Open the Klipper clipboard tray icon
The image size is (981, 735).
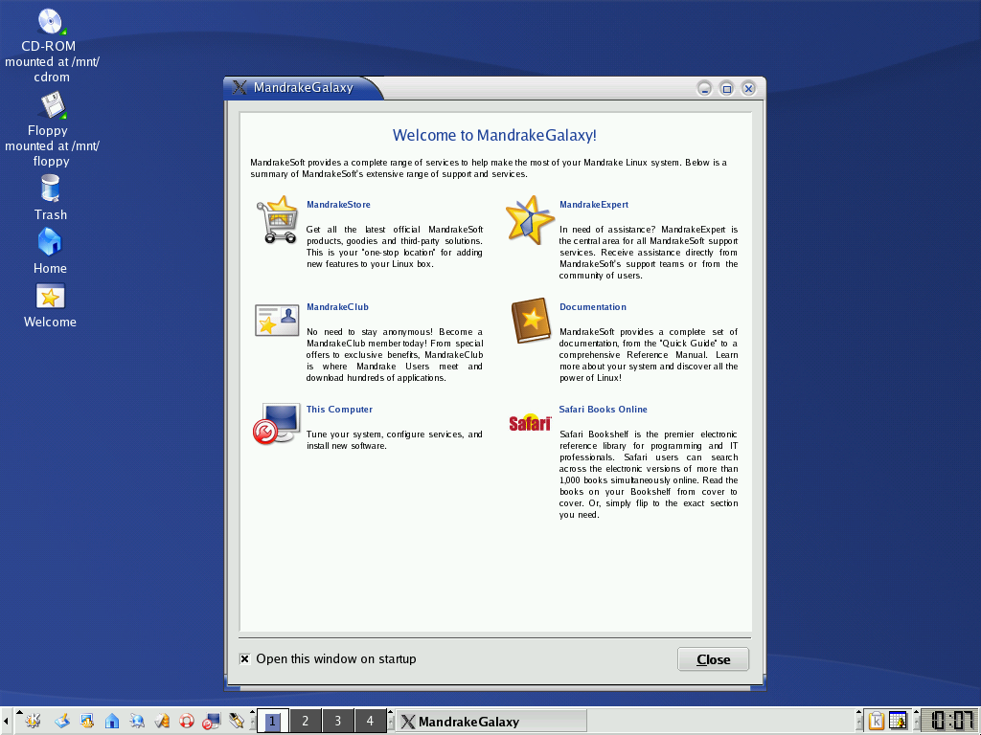(876, 721)
